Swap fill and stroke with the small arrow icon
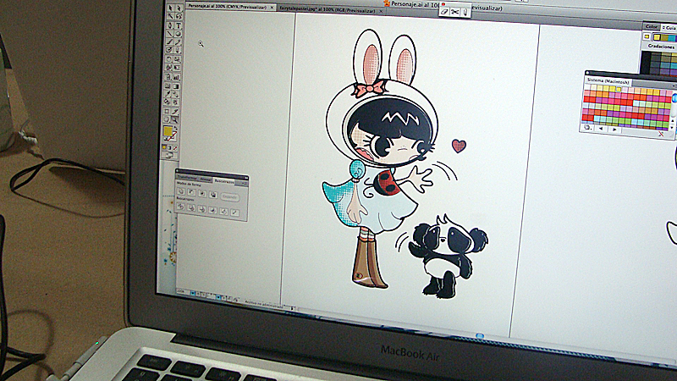Screen dimensions: 677x381 [176, 129]
